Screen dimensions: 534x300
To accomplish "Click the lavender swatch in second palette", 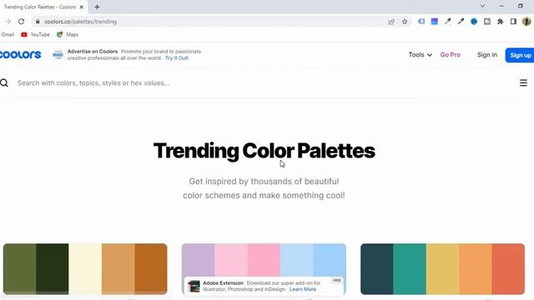I will [199, 260].
